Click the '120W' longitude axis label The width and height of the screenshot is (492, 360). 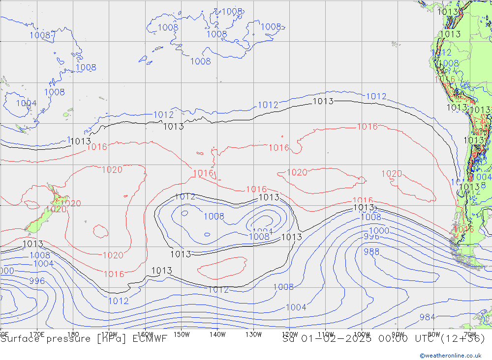point(290,334)
